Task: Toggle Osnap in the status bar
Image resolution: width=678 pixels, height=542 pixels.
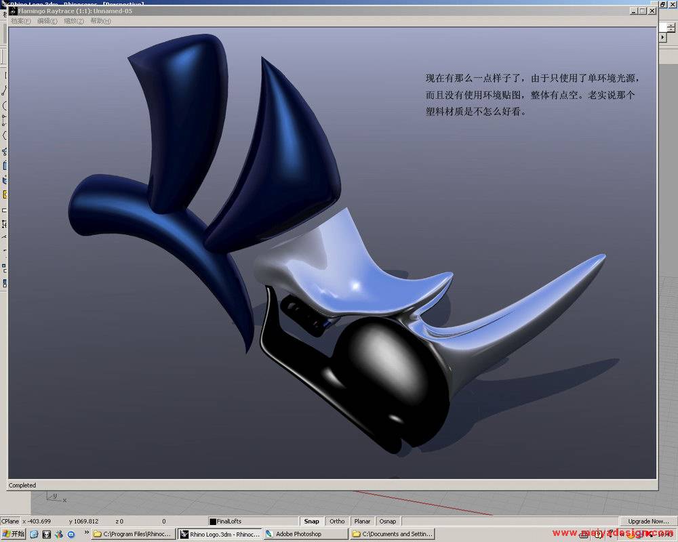Action: tap(388, 521)
